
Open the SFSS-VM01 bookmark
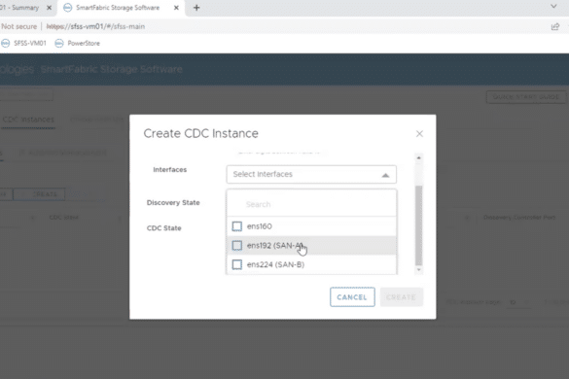tap(23, 43)
